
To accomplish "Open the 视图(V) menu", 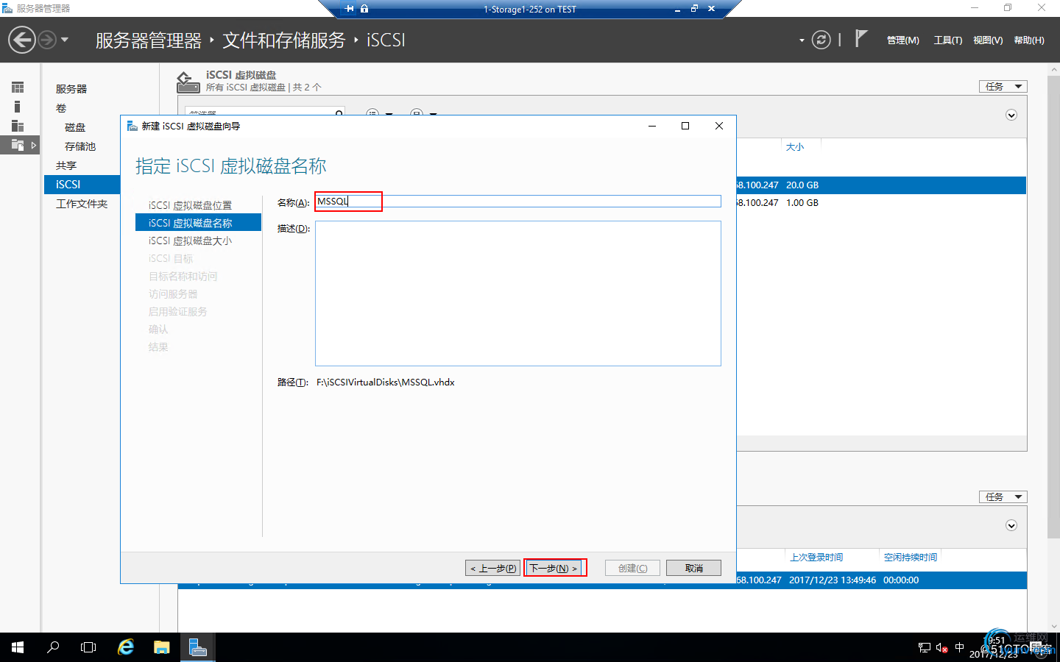I will pos(988,40).
